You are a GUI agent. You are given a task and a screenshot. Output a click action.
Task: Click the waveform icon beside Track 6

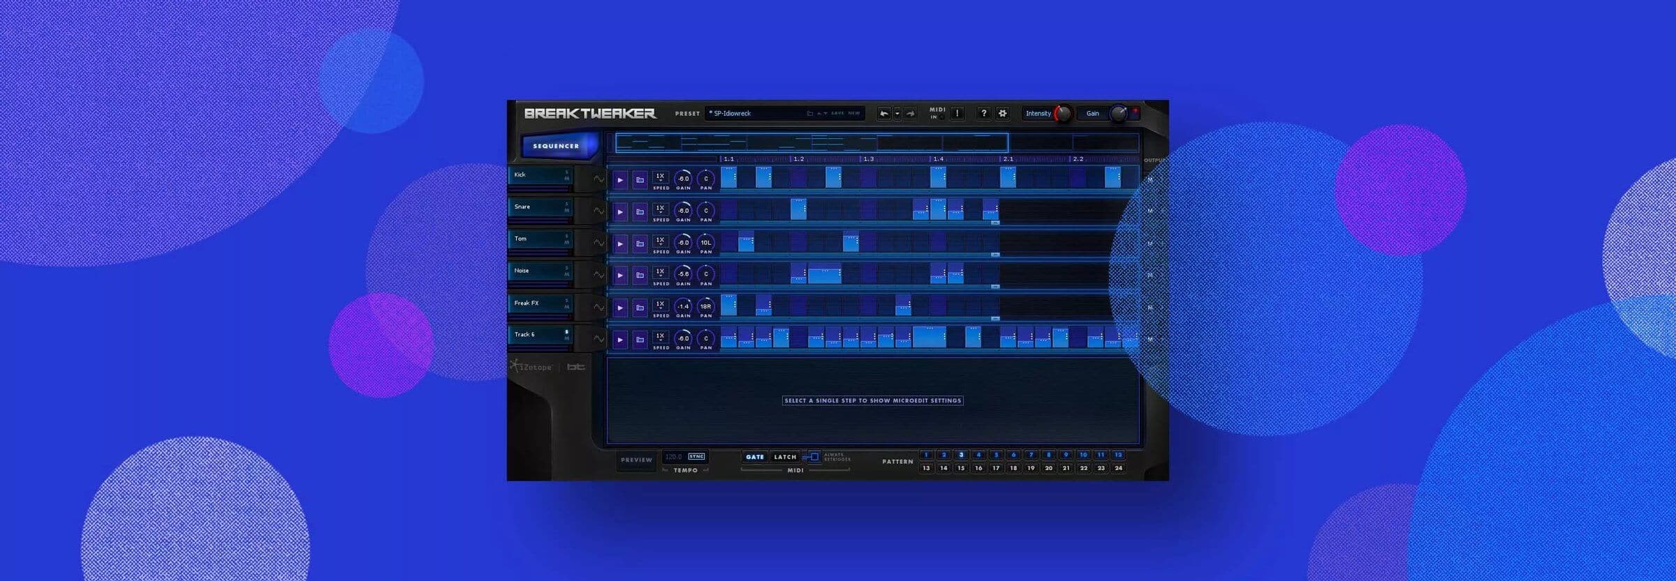pos(598,338)
